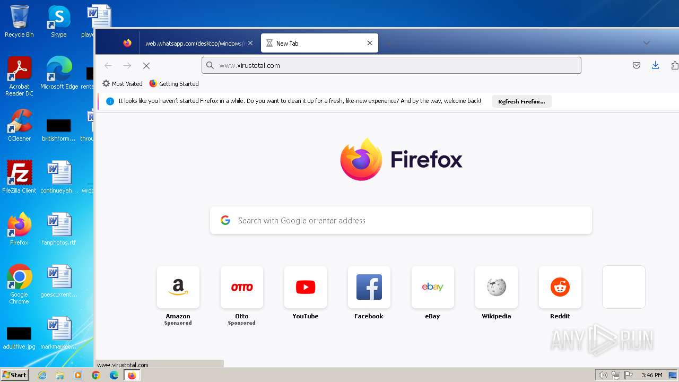This screenshot has width=679, height=382.
Task: Click the Google search box
Action: pos(401,220)
